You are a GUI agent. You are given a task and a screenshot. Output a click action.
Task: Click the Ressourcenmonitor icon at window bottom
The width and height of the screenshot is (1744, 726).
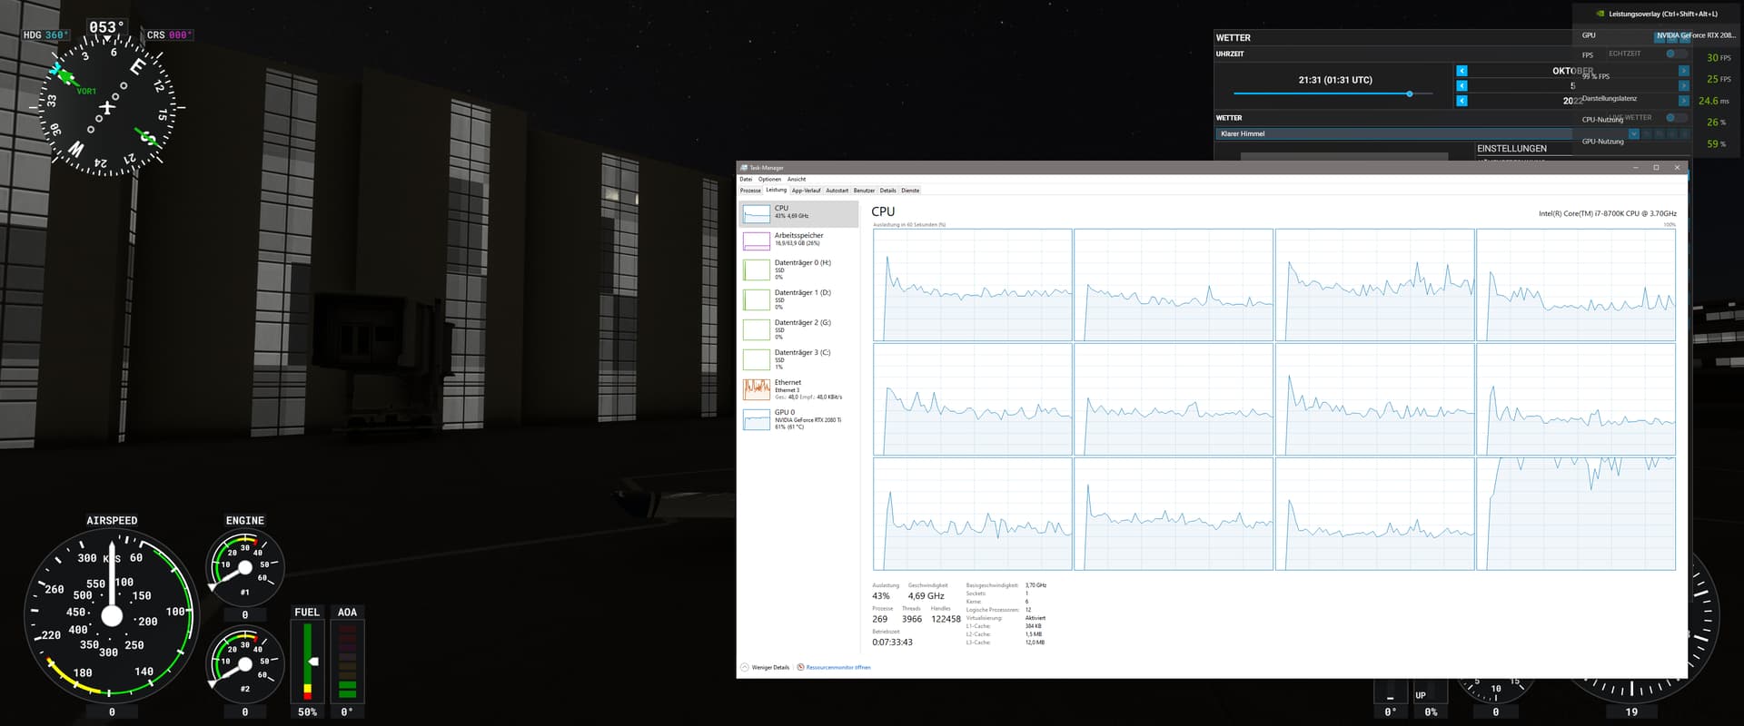800,667
